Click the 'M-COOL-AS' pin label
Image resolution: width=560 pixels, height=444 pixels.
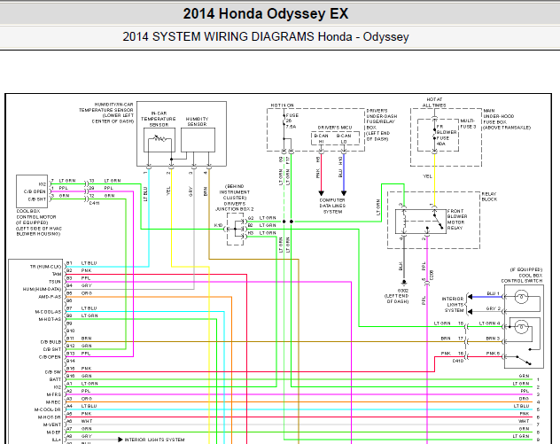click(48, 312)
